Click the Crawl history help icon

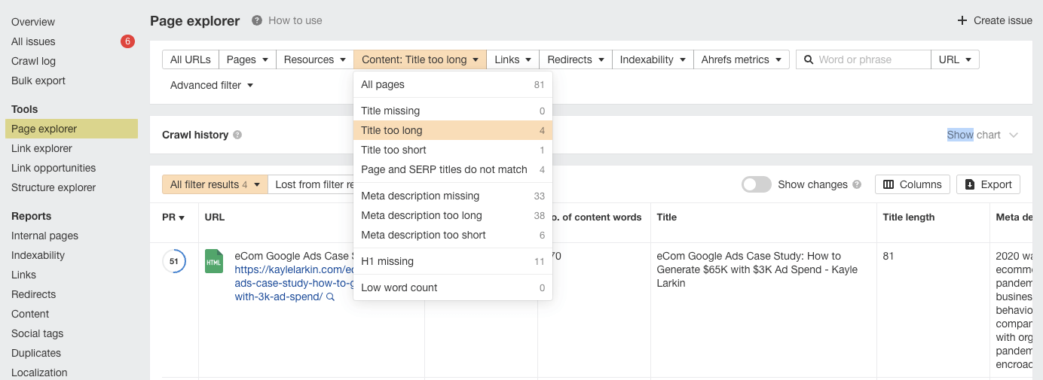tap(237, 135)
